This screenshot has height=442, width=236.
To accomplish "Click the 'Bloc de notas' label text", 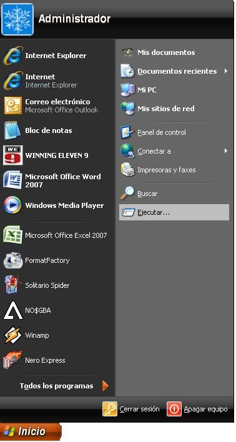I will pos(49,130).
